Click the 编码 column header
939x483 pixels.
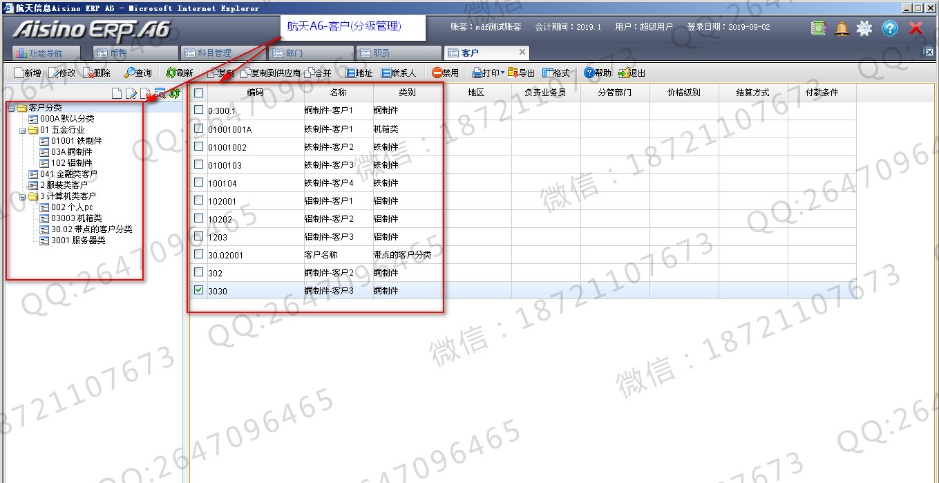[255, 93]
